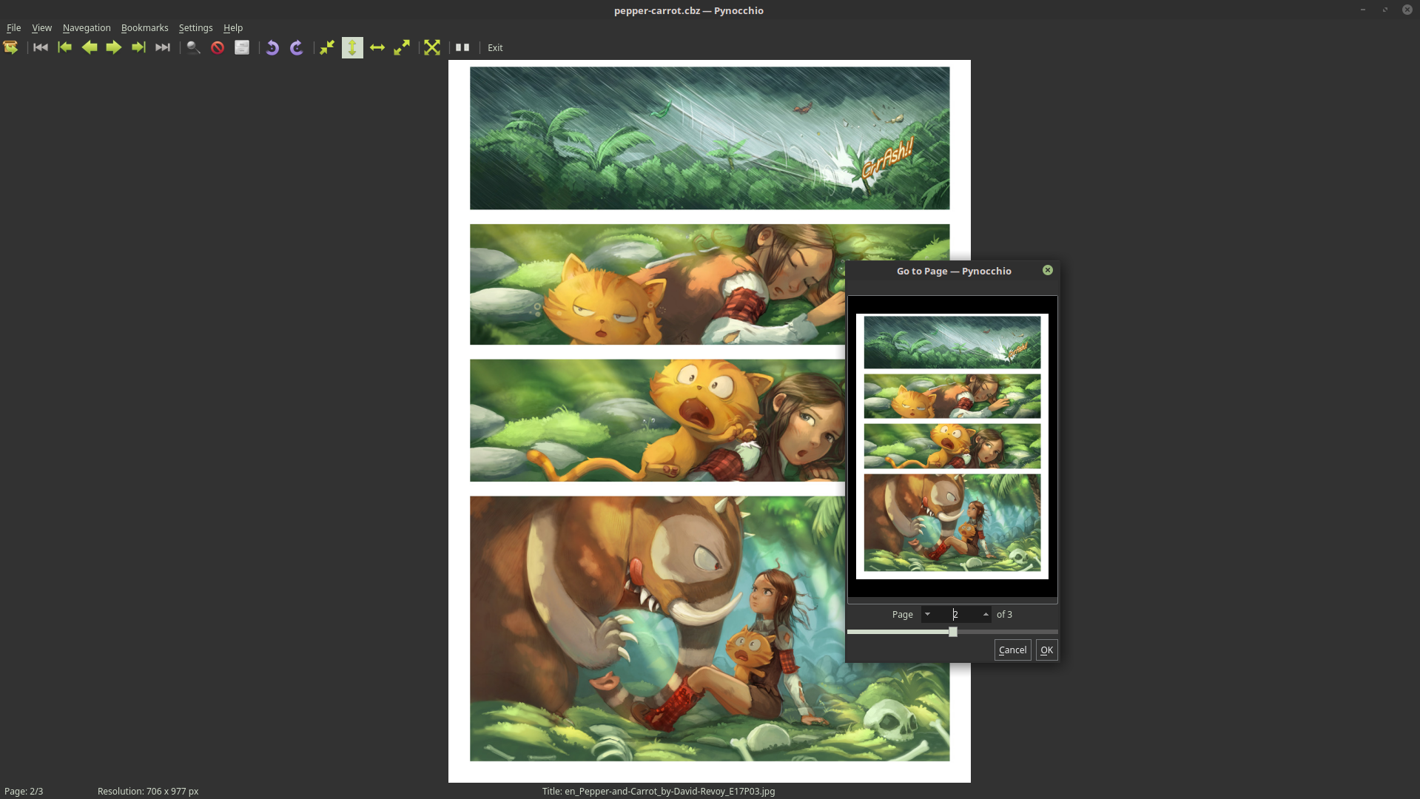Click the diagonal double-arrow resize icon
The image size is (1420, 799).
(x=402, y=47)
